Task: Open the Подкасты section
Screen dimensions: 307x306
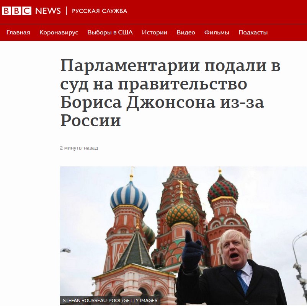Action: [253, 32]
